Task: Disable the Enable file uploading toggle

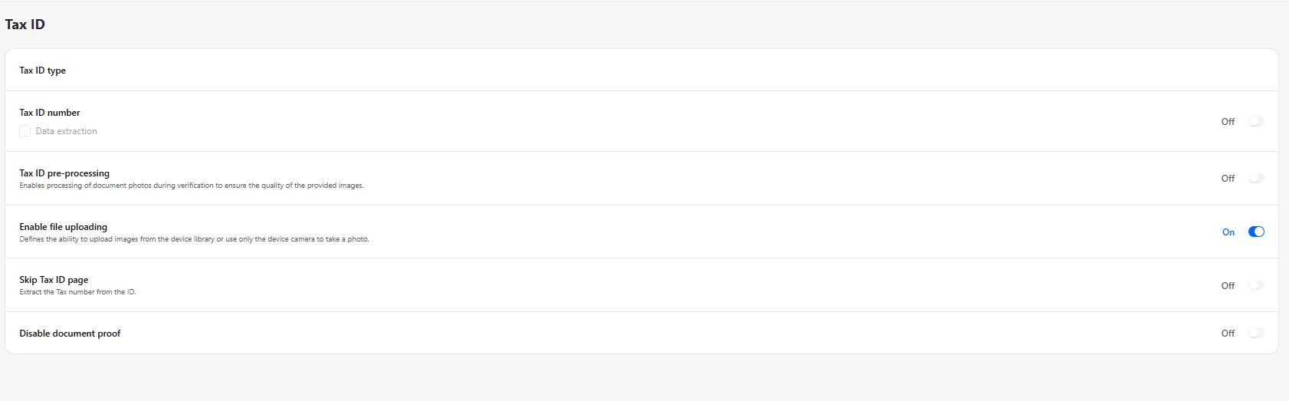Action: (1256, 232)
